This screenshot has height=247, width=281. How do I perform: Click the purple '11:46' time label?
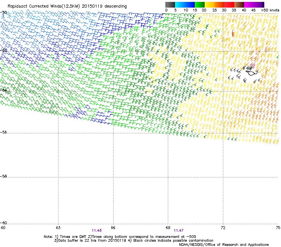tap(96, 231)
